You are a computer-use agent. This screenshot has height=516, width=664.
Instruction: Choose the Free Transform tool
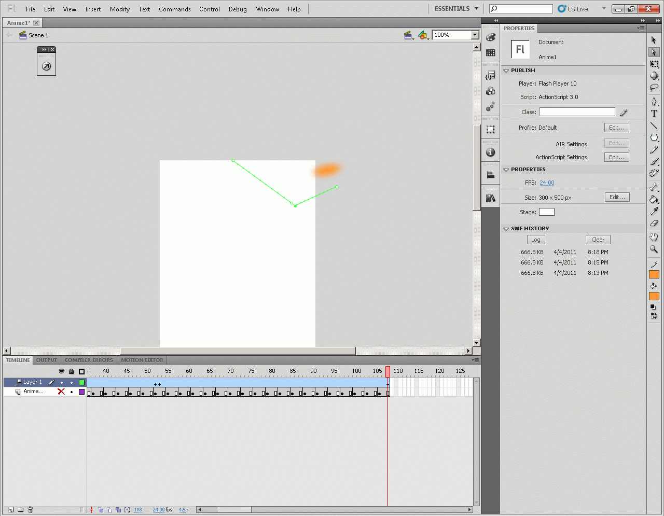[654, 64]
